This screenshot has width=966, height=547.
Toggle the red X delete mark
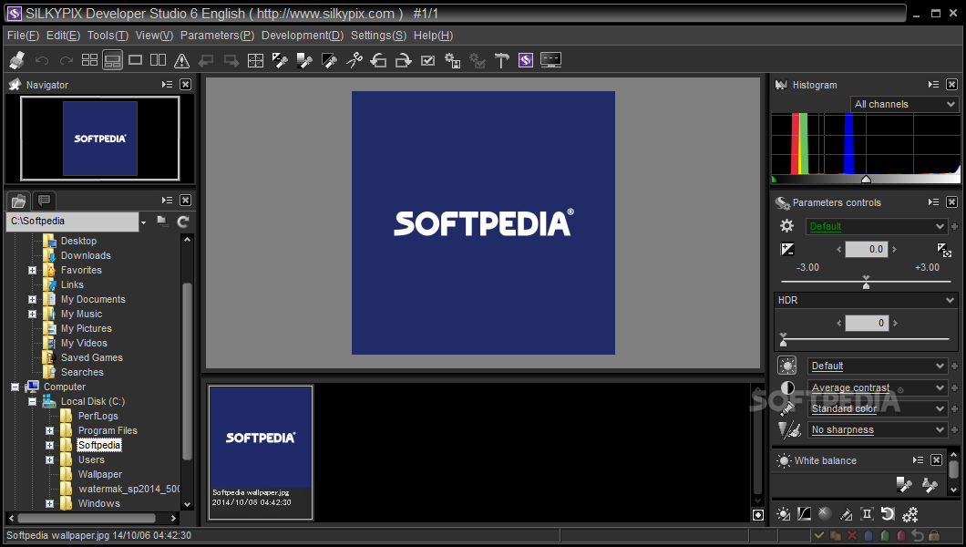tap(852, 535)
